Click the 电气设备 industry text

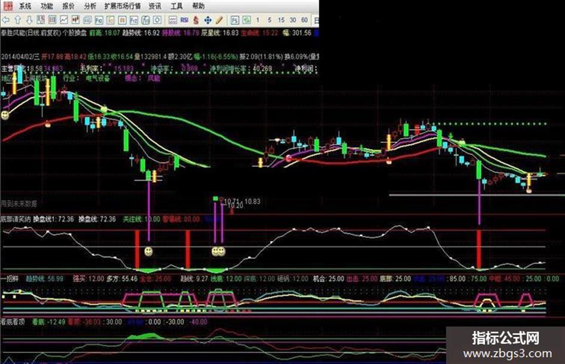pyautogui.click(x=97, y=78)
